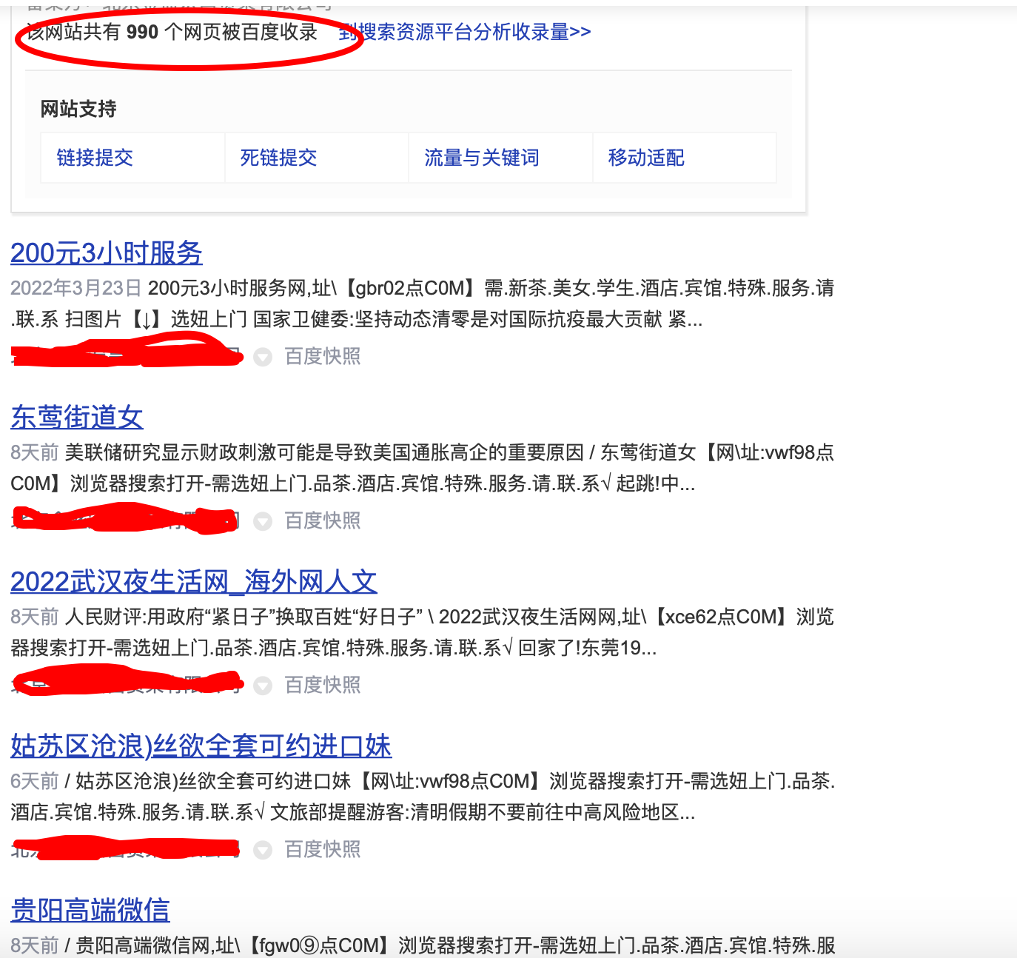
Task: Select text 该网站共有 990 个网页被百度收录
Action: pyautogui.click(x=172, y=32)
